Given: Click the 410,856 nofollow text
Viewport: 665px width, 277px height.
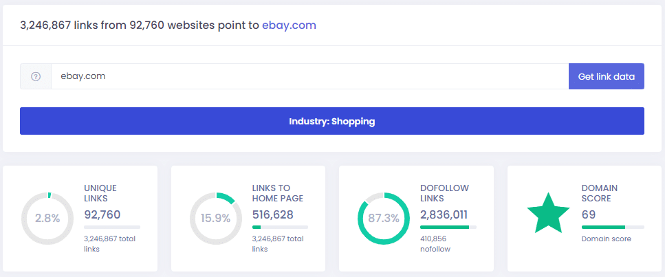Looking at the screenshot, I should (x=435, y=243).
